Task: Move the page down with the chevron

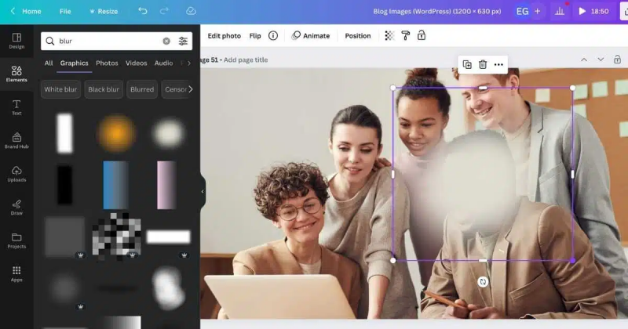Action: coord(601,60)
